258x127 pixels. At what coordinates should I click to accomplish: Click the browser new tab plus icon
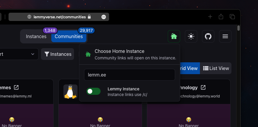tap(210, 17)
